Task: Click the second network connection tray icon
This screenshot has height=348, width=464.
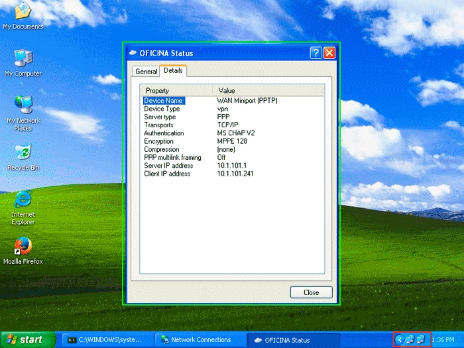Action: pos(420,339)
